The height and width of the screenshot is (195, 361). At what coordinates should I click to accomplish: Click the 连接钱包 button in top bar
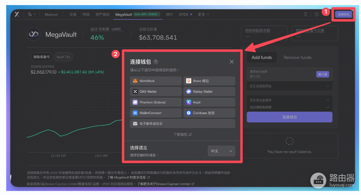(344, 14)
